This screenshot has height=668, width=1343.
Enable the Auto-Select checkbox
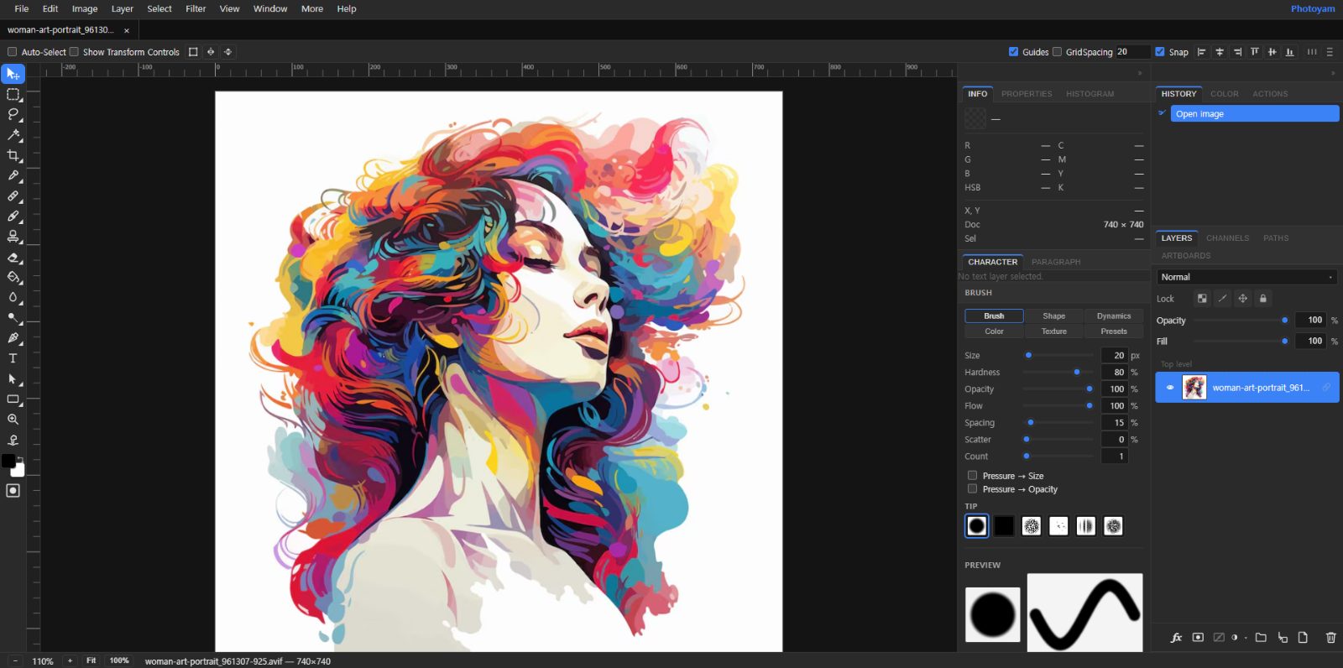point(13,52)
